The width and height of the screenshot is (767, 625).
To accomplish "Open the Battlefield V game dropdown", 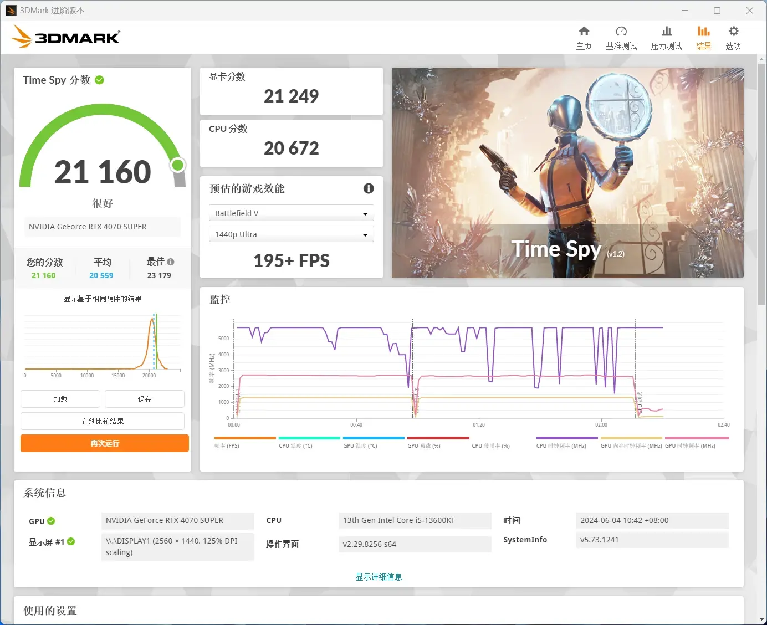I will click(x=292, y=213).
